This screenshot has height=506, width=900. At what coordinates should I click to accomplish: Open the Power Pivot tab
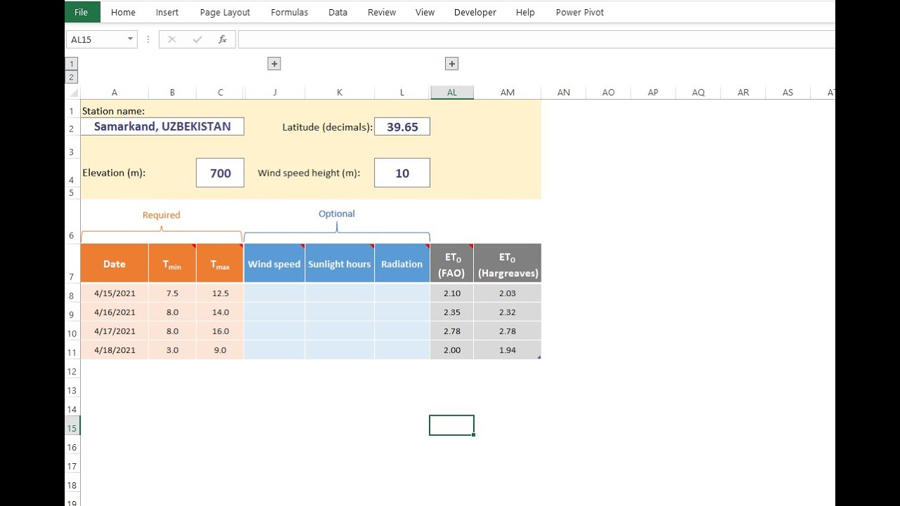coord(580,12)
